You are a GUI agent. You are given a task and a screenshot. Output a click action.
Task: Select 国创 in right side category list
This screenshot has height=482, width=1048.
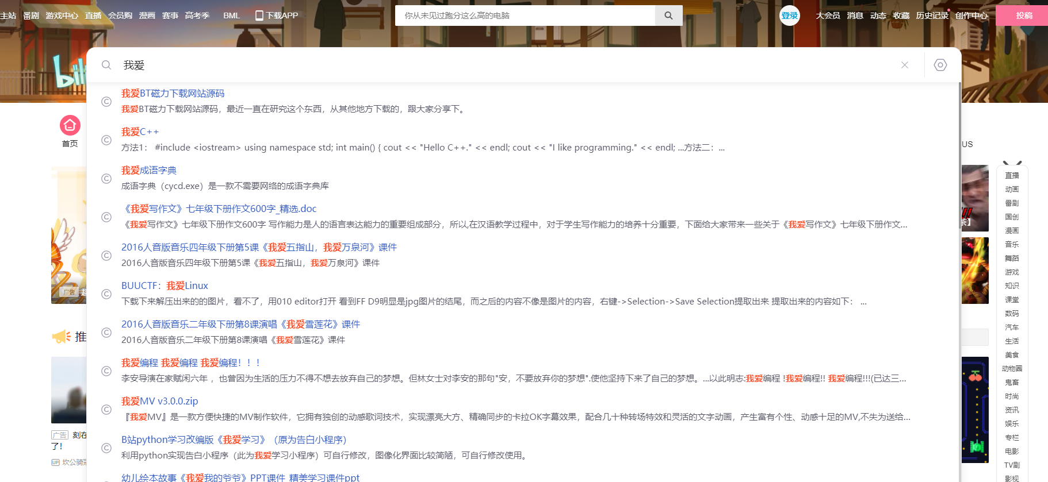point(1012,217)
